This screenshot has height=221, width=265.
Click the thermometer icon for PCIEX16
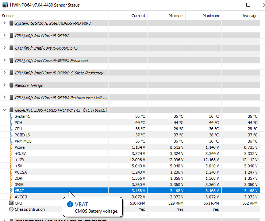(x=11, y=135)
